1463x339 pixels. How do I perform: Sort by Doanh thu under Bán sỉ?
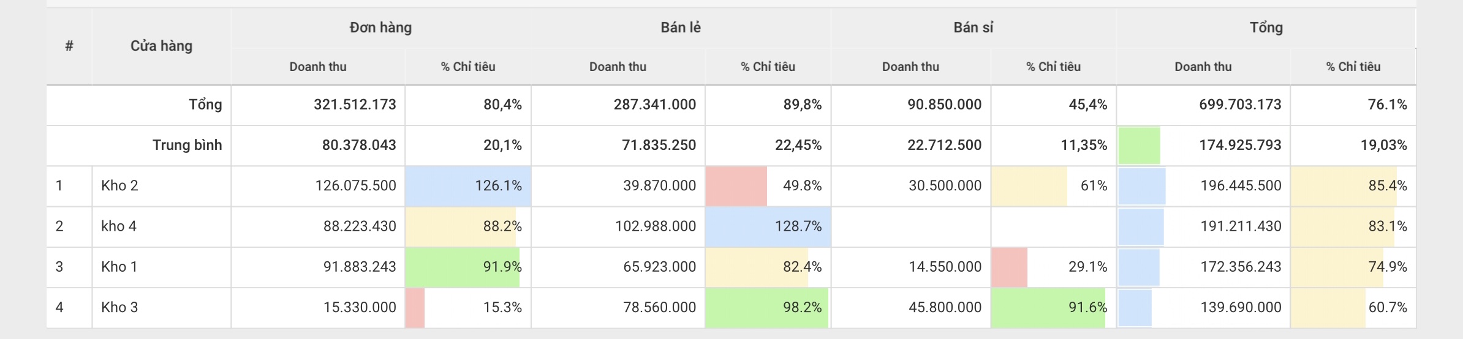910,67
